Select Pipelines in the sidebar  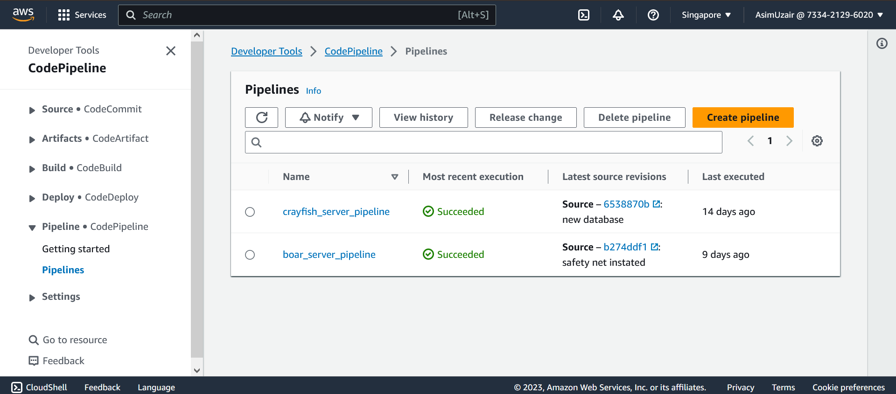click(x=63, y=270)
